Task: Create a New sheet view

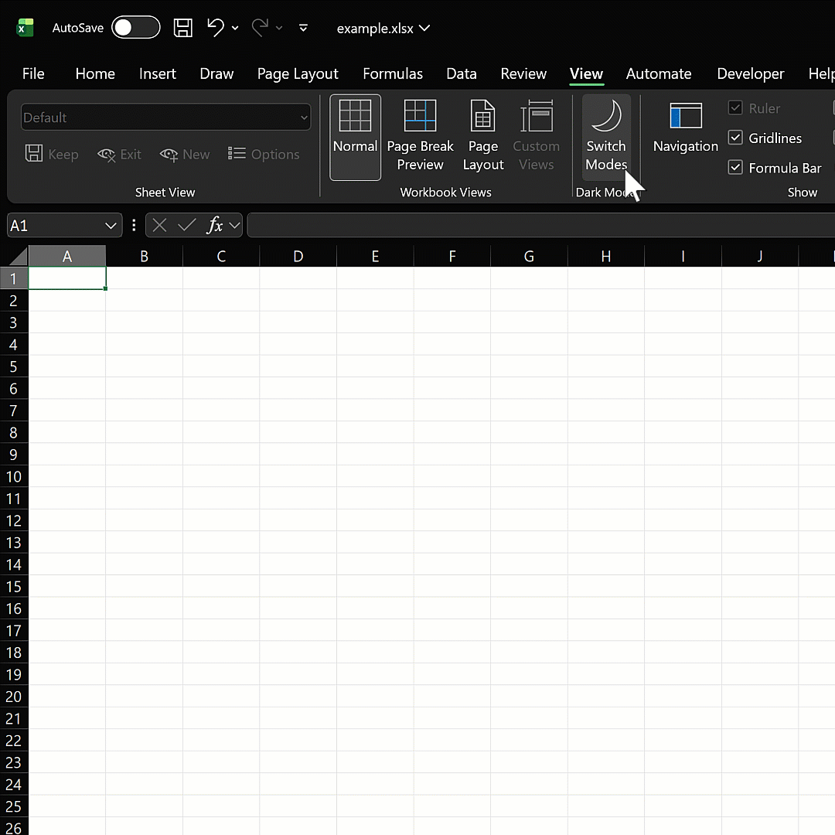Action: [185, 155]
